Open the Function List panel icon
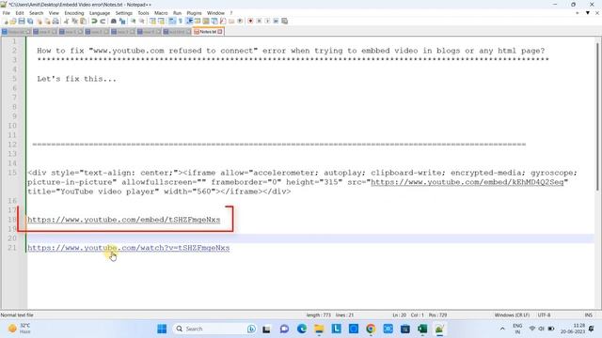602x338 pixels. point(223,21)
